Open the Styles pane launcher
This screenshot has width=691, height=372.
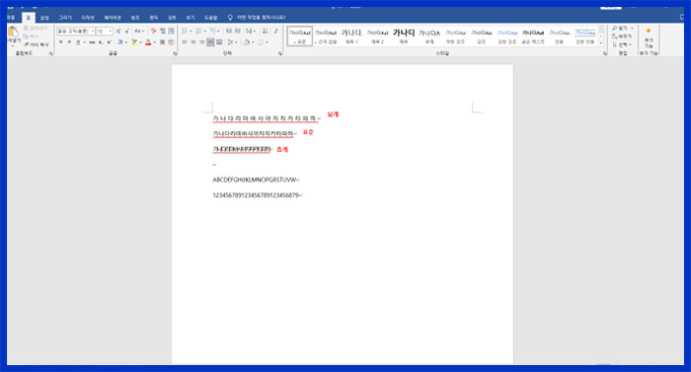coord(605,53)
